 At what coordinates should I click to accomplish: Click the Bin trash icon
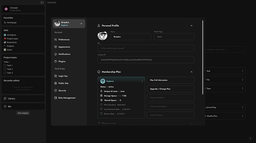tap(5, 107)
